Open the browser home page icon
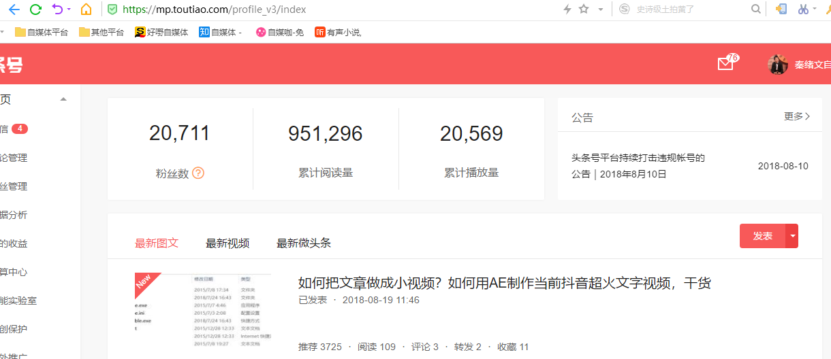Screen dimensions: 831x359 (86, 10)
